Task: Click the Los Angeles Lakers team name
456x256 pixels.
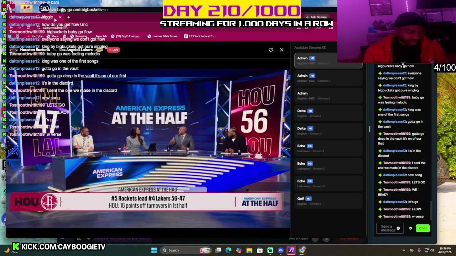Action: (x=76, y=50)
